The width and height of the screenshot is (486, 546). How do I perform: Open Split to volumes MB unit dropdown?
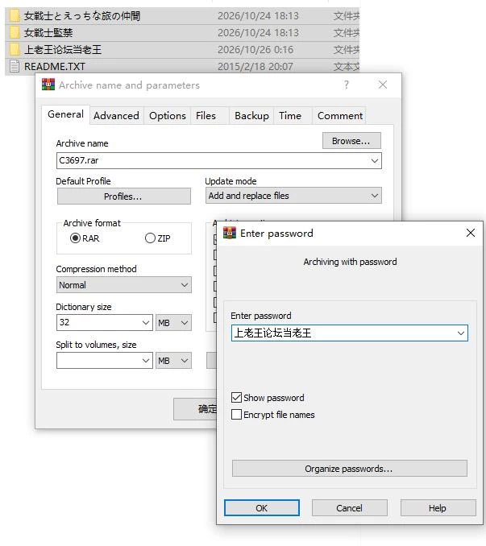(173, 361)
